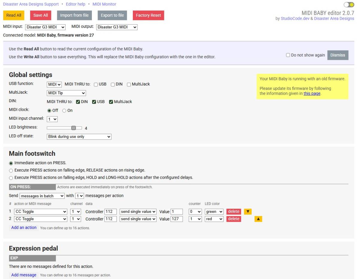Select Immediate action on PRESS option
359x279 pixels.
click(11, 163)
